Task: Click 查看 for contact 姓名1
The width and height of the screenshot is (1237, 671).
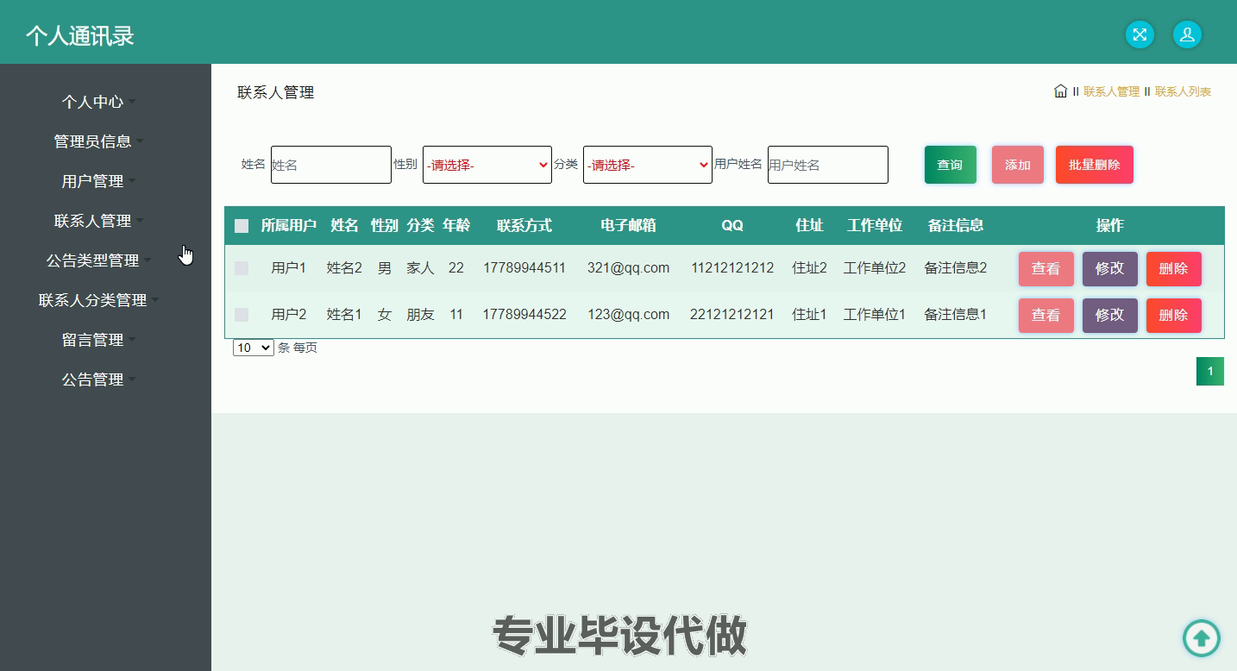Action: pos(1046,315)
